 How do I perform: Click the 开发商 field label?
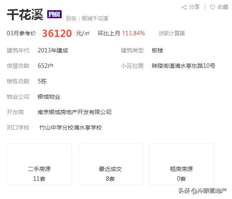[x=15, y=112]
